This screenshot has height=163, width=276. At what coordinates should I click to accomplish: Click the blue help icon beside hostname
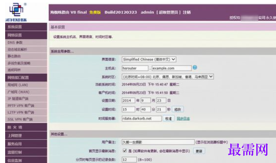click(x=195, y=67)
